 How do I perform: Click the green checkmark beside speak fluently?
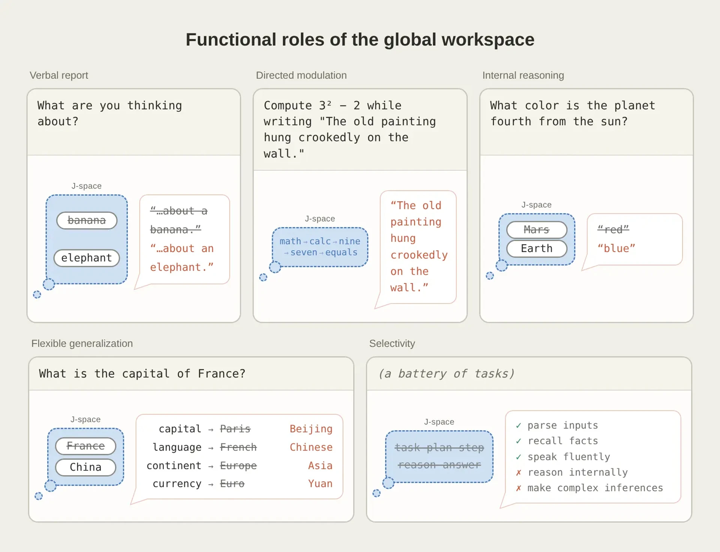(519, 457)
